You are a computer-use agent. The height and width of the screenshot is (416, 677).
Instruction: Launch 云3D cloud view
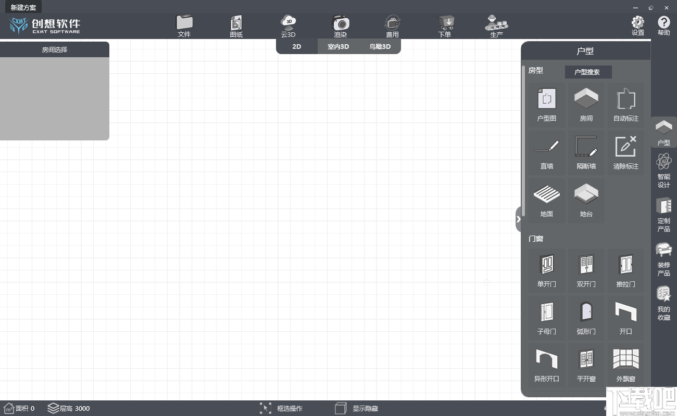point(288,26)
